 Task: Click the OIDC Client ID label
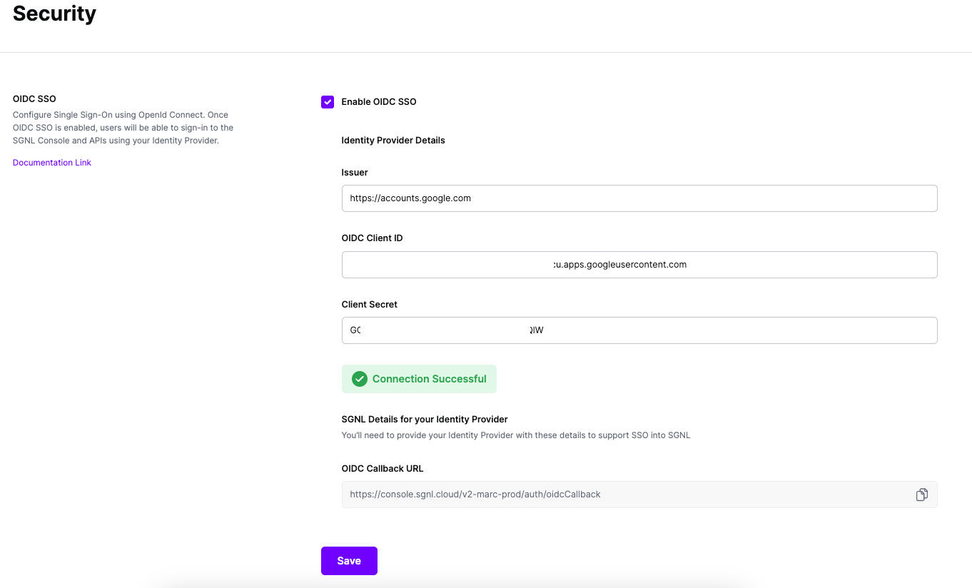click(372, 238)
